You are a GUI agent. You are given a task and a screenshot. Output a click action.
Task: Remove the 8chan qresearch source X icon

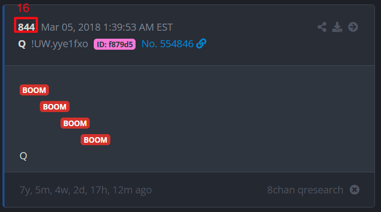tap(354, 190)
